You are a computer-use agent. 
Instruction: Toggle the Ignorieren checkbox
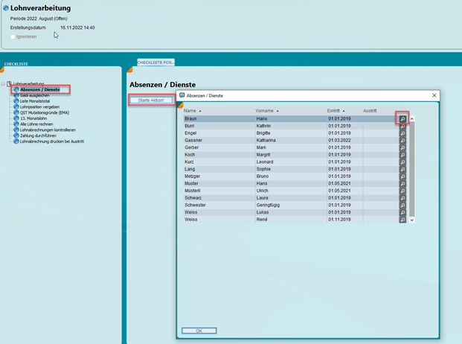click(13, 36)
